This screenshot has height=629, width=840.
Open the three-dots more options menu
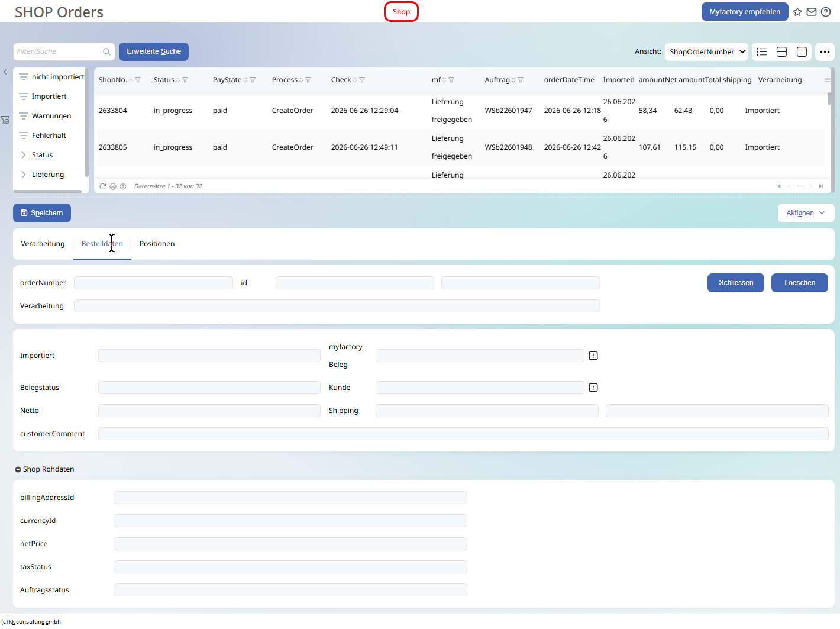pos(825,52)
